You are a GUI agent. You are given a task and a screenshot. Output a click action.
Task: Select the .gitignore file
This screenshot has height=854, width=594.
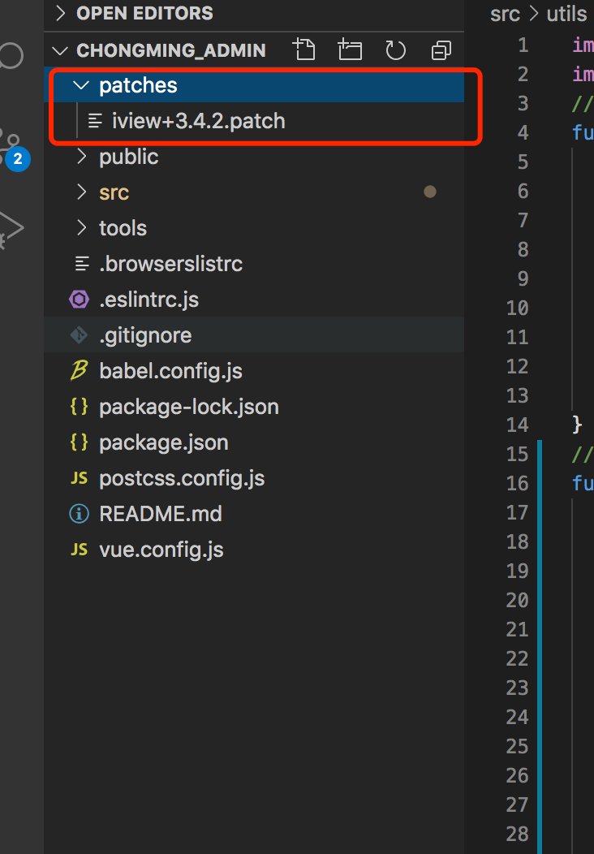(x=145, y=335)
